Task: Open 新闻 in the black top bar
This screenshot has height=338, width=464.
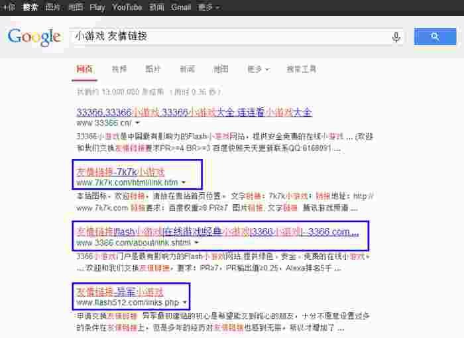Action: (156, 7)
